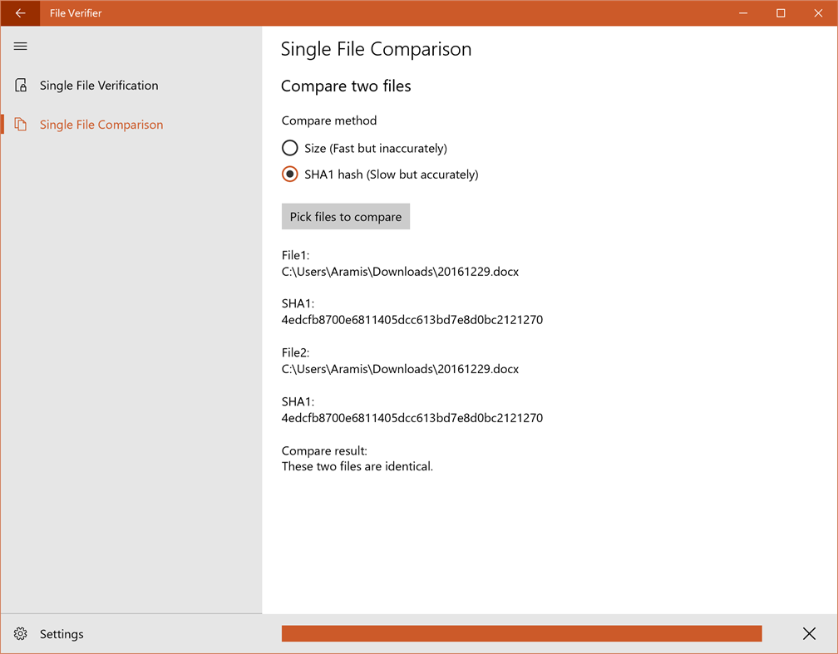The height and width of the screenshot is (654, 838).
Task: Click the back arrow in the title bar
Action: point(20,12)
